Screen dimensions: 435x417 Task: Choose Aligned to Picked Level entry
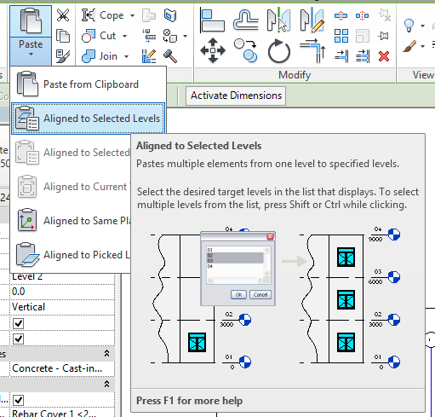click(71, 255)
